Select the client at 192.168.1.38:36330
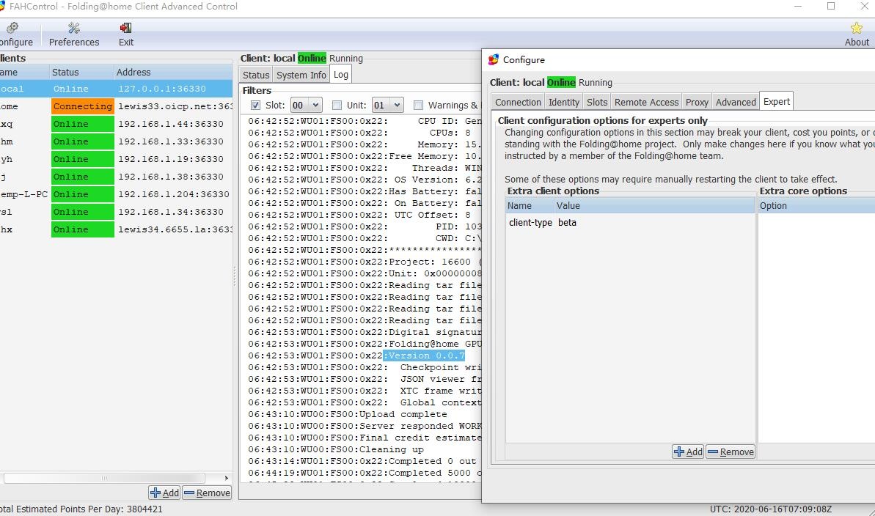The image size is (875, 516). pyautogui.click(x=116, y=177)
